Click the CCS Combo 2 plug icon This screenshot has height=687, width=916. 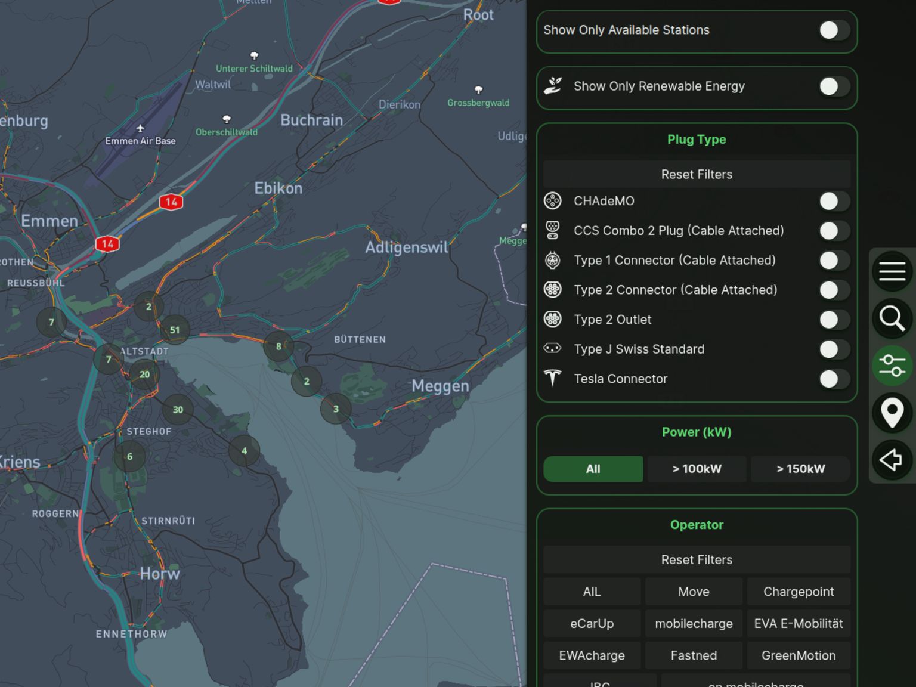tap(553, 231)
